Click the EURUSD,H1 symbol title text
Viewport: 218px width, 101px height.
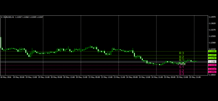(x=9, y=17)
